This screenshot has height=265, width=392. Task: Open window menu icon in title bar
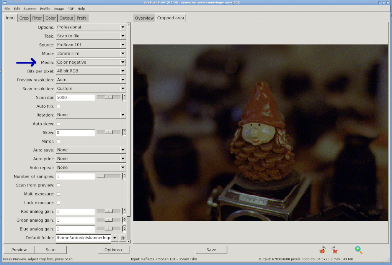click(5, 3)
